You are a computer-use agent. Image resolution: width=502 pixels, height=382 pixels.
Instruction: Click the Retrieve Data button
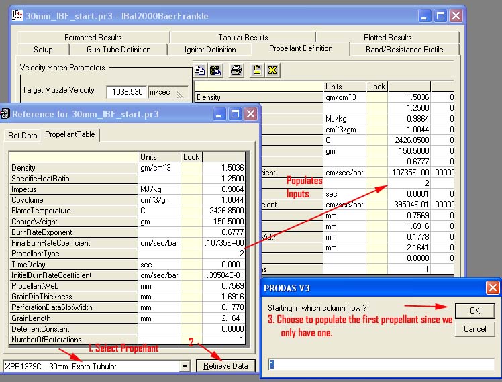(x=225, y=366)
